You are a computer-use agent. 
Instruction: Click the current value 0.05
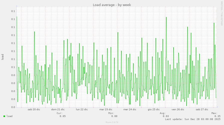[63, 116]
